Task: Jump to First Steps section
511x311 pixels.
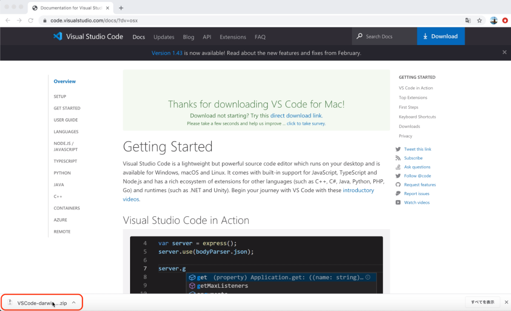Action: 408,107
